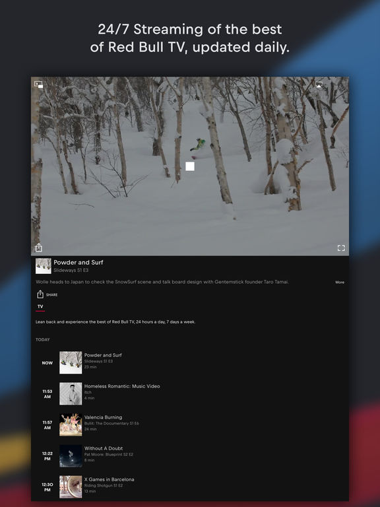Expand description with More

pos(340,283)
